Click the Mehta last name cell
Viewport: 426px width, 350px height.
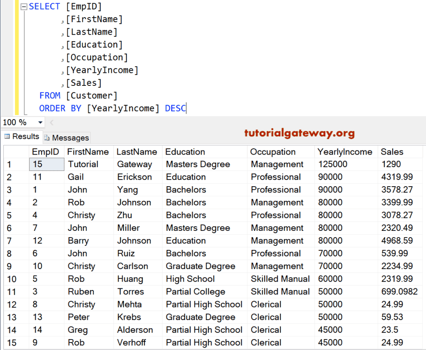pos(138,305)
